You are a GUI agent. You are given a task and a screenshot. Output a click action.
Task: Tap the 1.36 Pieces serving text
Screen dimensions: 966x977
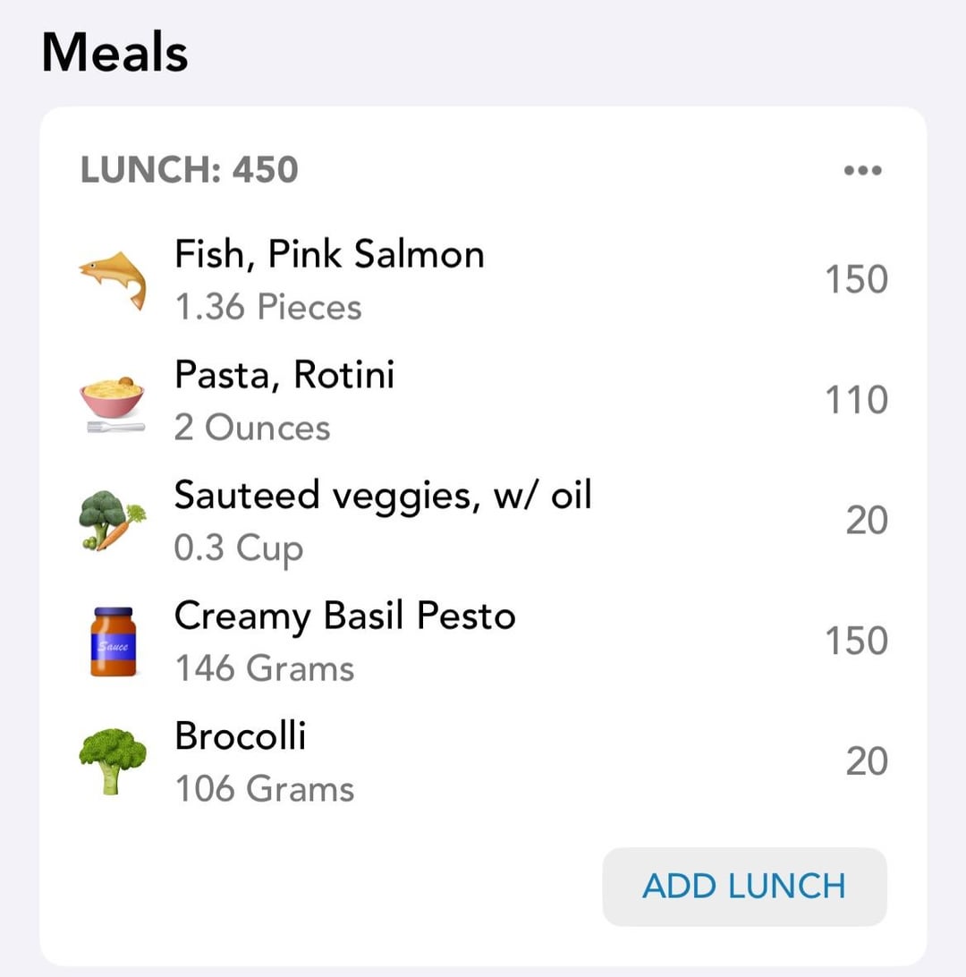[267, 307]
